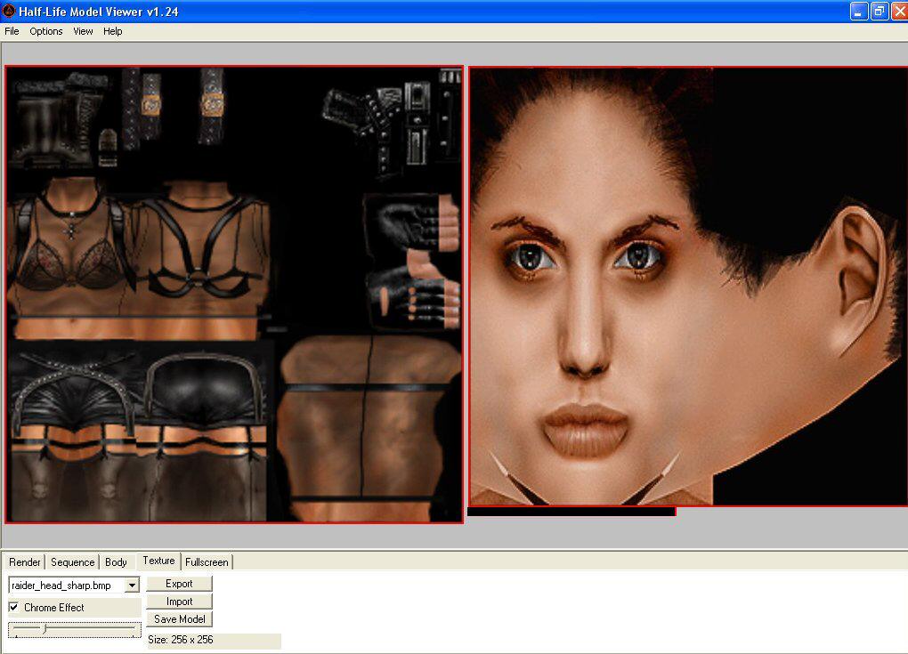Image resolution: width=908 pixels, height=654 pixels.
Task: Open the Help menu
Action: point(112,31)
